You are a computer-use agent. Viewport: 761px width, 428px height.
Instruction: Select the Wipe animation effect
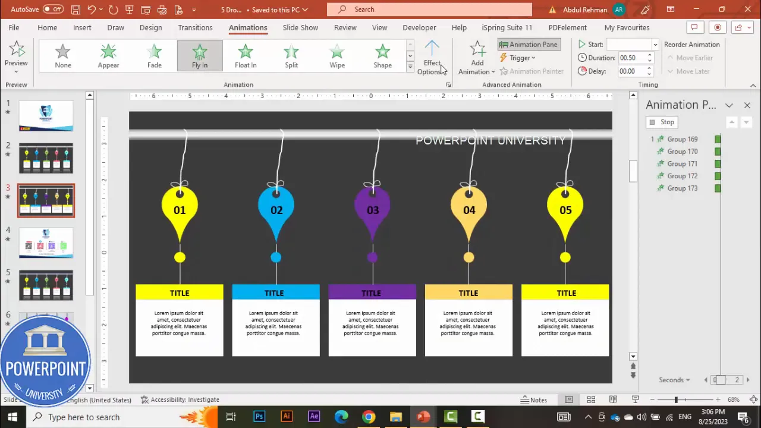pos(337,56)
